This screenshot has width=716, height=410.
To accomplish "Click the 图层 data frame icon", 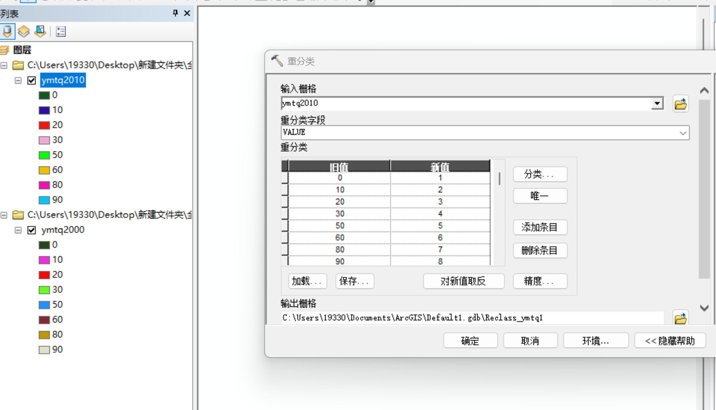I will [4, 50].
